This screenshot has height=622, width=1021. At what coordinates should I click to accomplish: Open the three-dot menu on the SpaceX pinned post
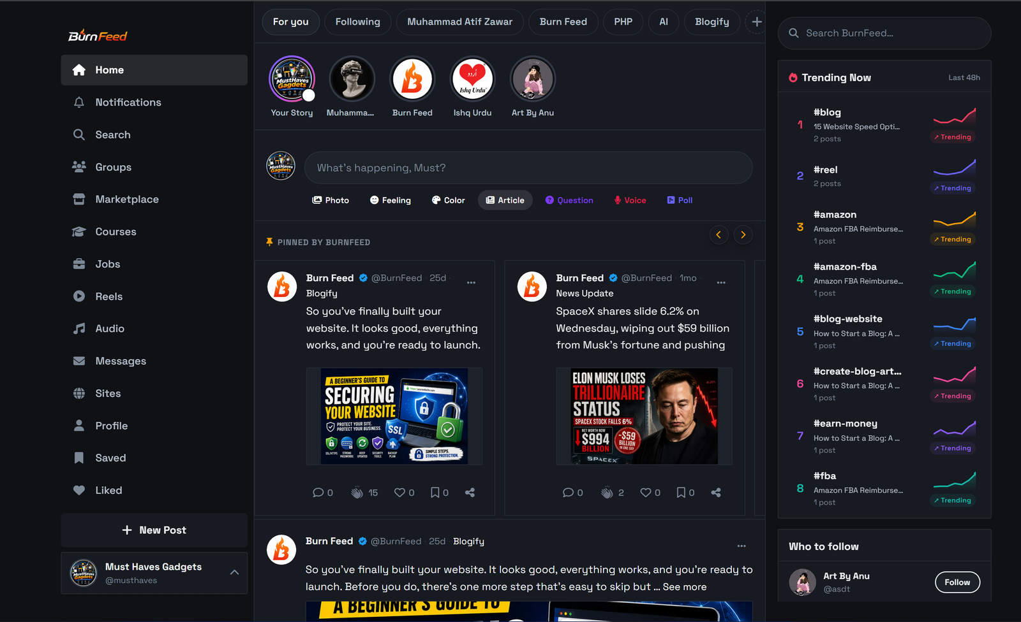[x=721, y=282]
